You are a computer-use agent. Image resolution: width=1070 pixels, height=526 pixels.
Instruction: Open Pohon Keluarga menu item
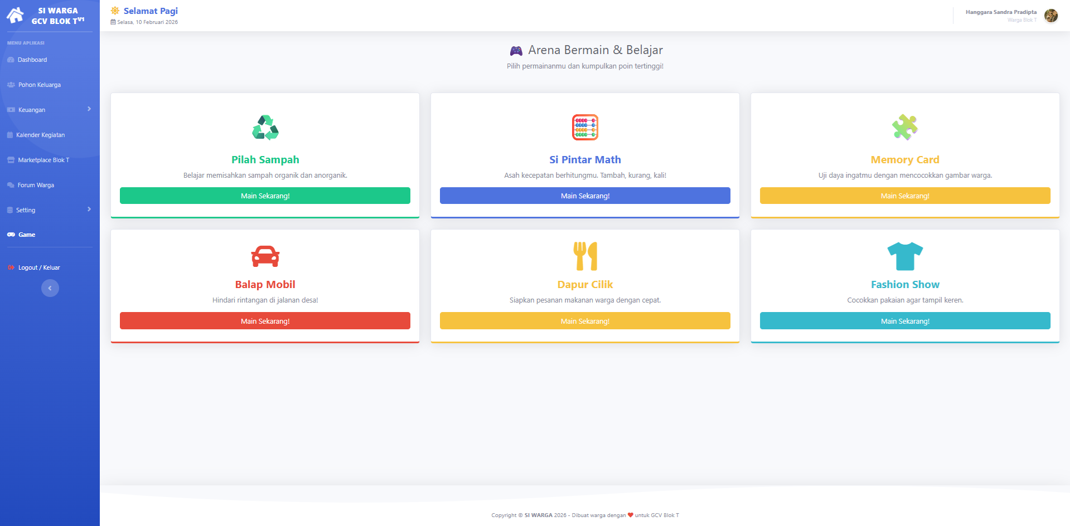point(39,85)
